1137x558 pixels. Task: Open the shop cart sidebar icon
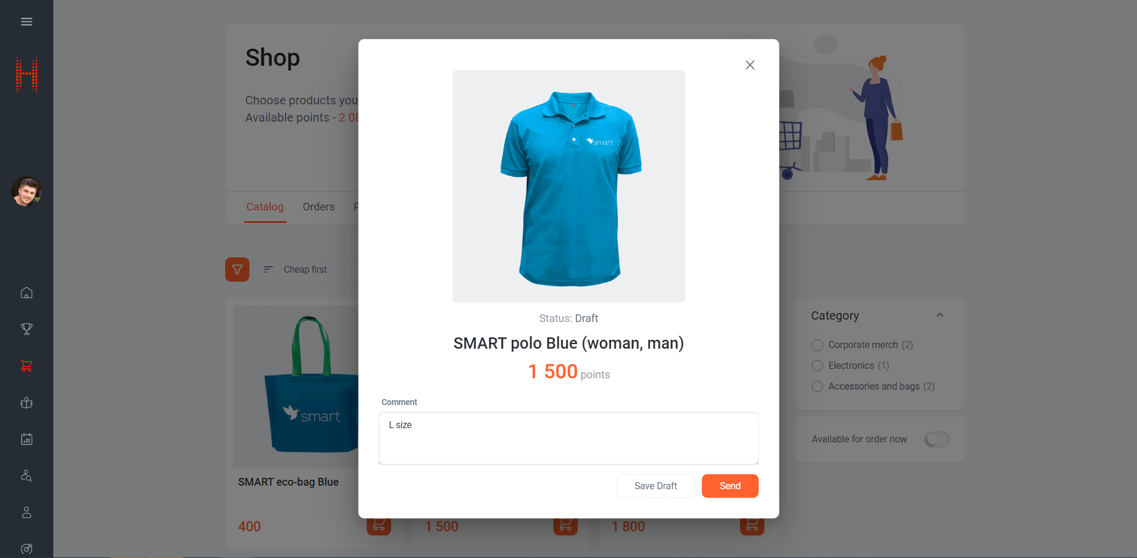[x=27, y=366]
